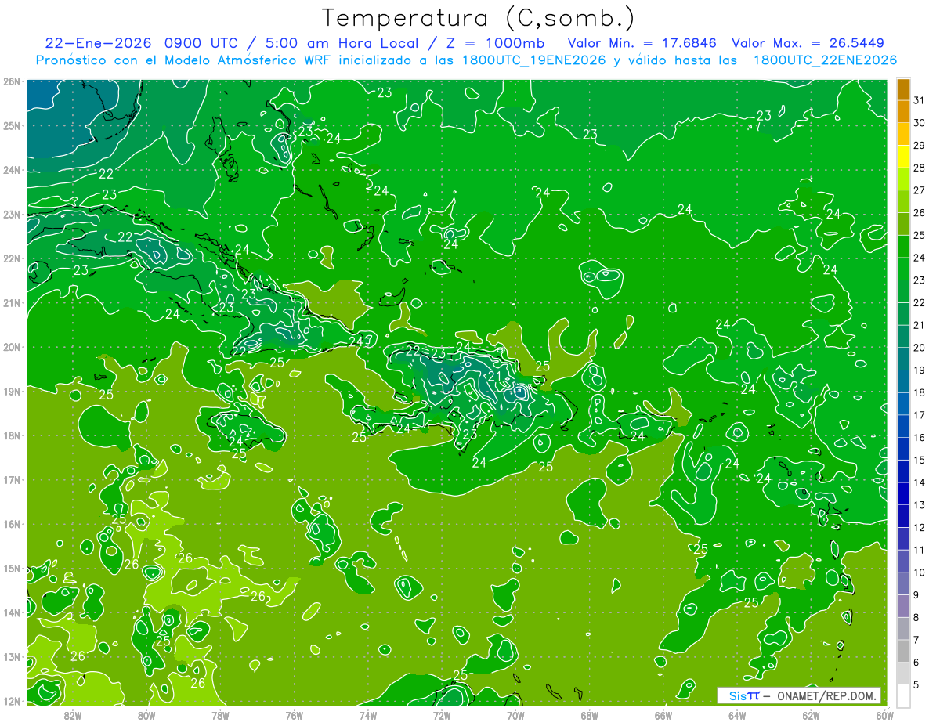Click the colorbar scale label 28

point(919,168)
